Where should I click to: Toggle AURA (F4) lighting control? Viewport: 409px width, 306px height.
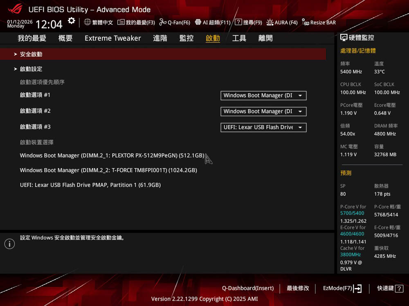pyautogui.click(x=270, y=22)
